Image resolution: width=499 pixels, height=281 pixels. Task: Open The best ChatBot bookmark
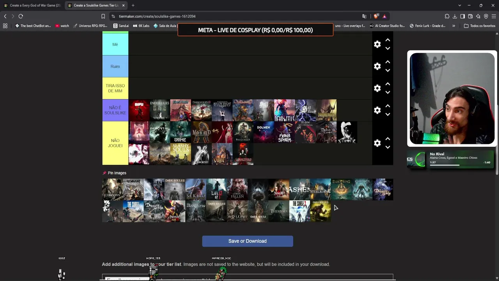[x=33, y=26]
